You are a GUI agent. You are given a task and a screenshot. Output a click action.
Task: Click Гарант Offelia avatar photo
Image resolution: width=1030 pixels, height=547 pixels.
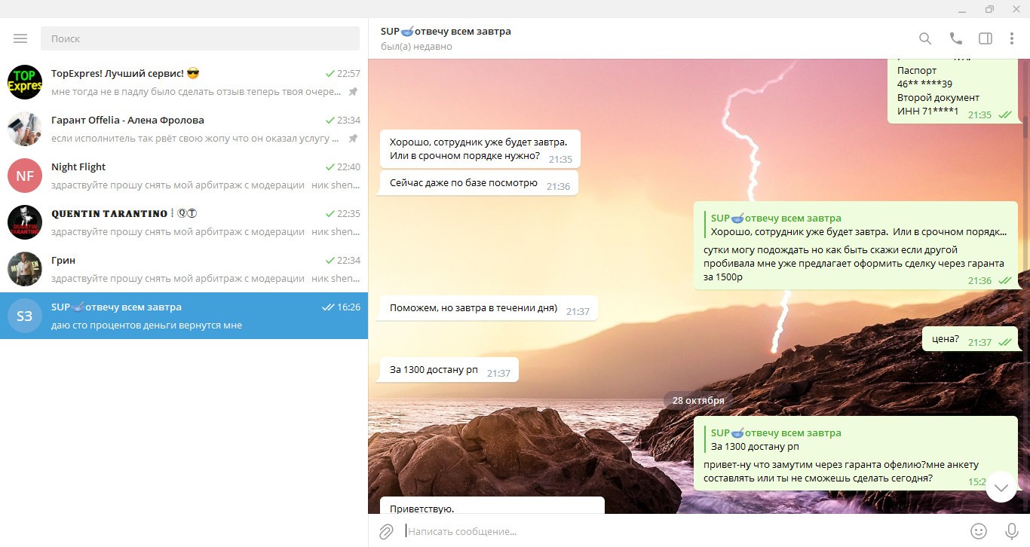pos(25,129)
